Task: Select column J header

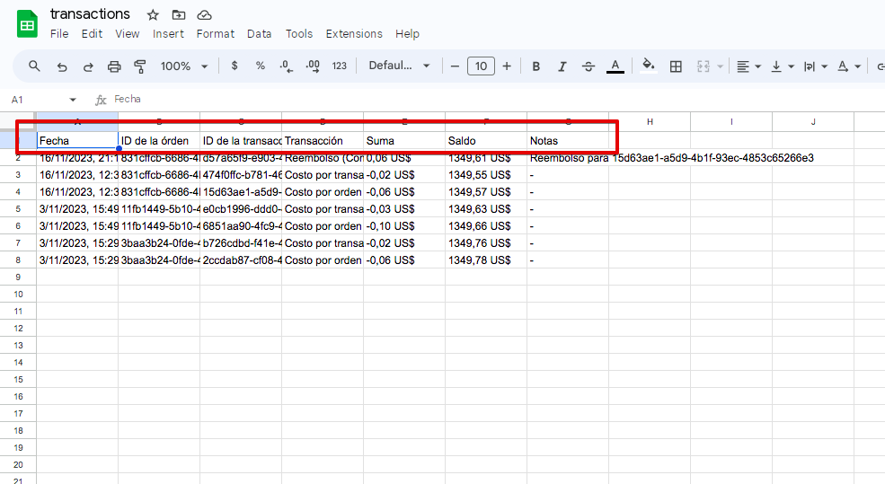Action: point(813,122)
